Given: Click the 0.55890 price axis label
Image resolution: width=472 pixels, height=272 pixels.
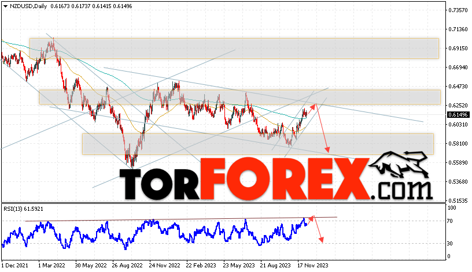Looking at the screenshot, I should pos(458,163).
